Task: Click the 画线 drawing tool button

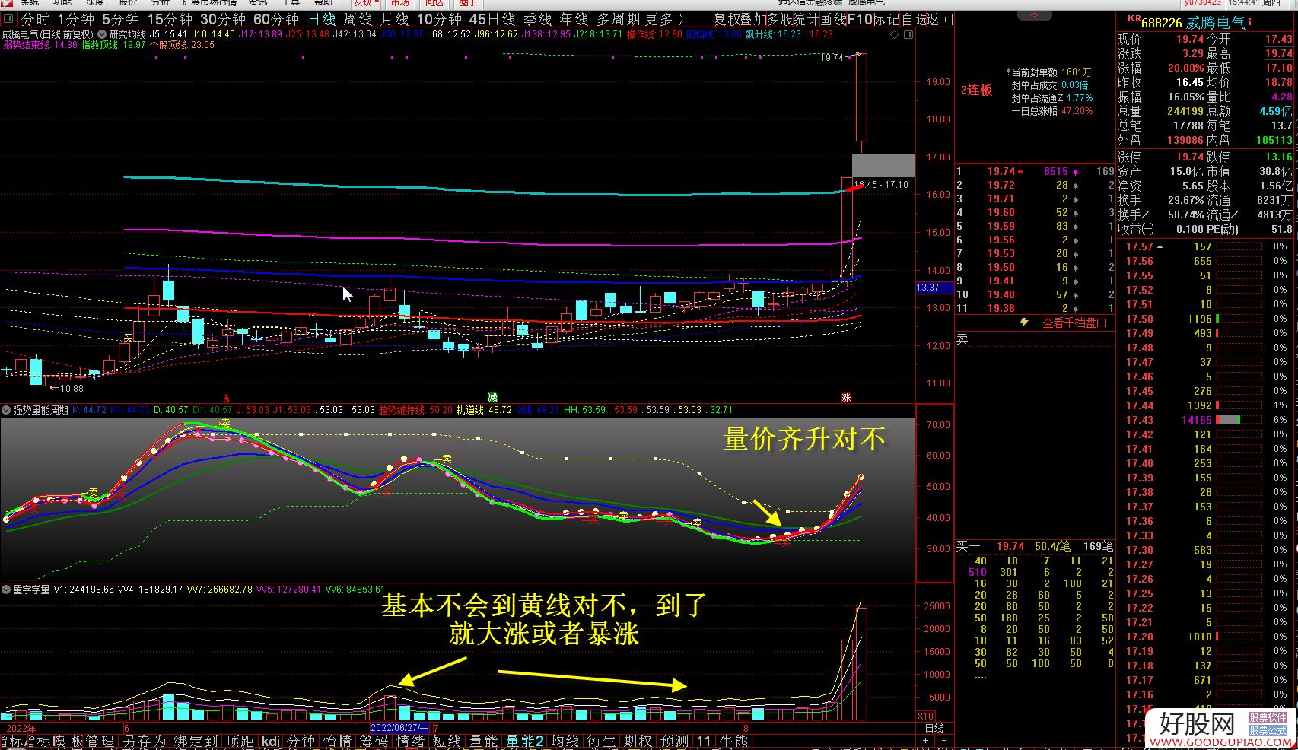Action: (833, 19)
